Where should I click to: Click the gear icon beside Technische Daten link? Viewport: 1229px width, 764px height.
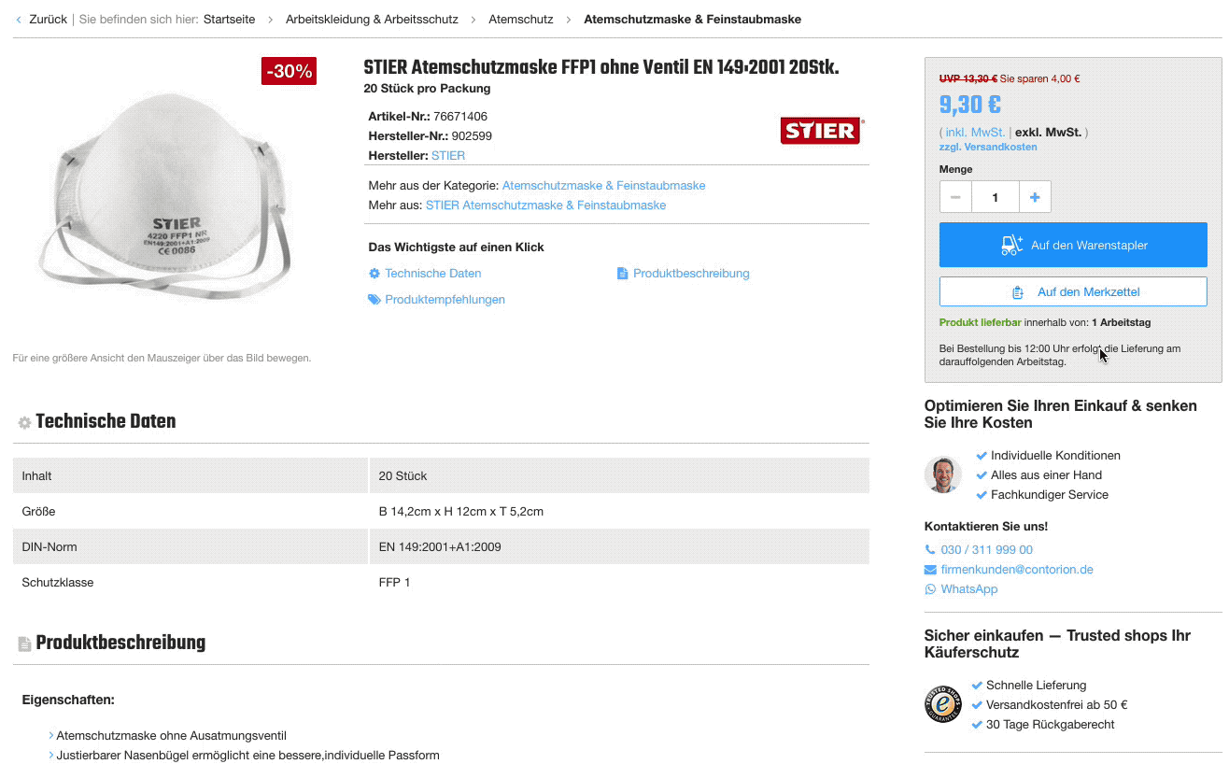(374, 274)
